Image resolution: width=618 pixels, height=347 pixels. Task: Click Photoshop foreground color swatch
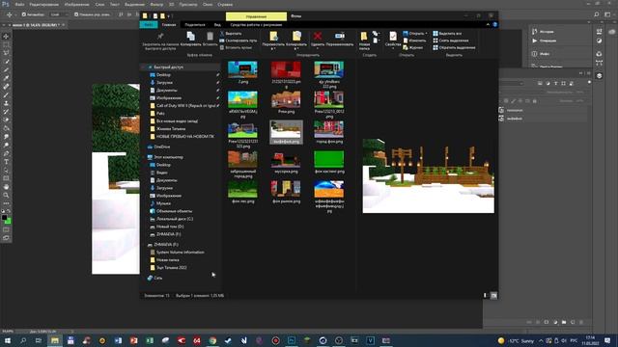tap(4, 218)
